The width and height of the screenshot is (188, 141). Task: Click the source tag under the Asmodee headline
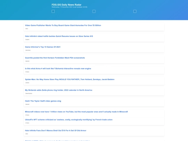[26, 29]
